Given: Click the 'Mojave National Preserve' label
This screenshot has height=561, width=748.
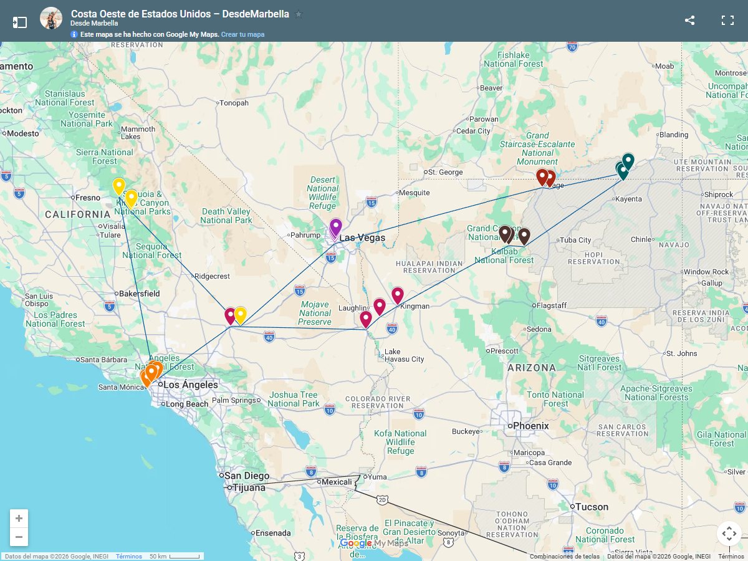Looking at the screenshot, I should pyautogui.click(x=315, y=313).
